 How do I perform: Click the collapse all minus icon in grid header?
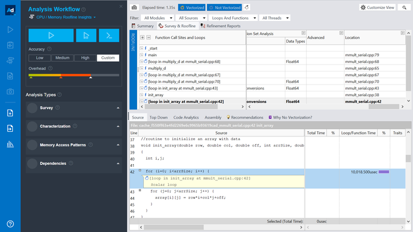pos(148,38)
